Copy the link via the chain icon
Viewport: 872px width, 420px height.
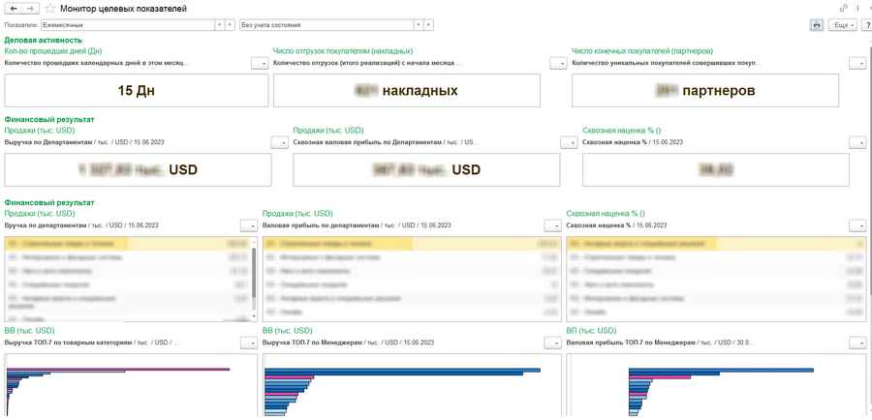point(844,9)
